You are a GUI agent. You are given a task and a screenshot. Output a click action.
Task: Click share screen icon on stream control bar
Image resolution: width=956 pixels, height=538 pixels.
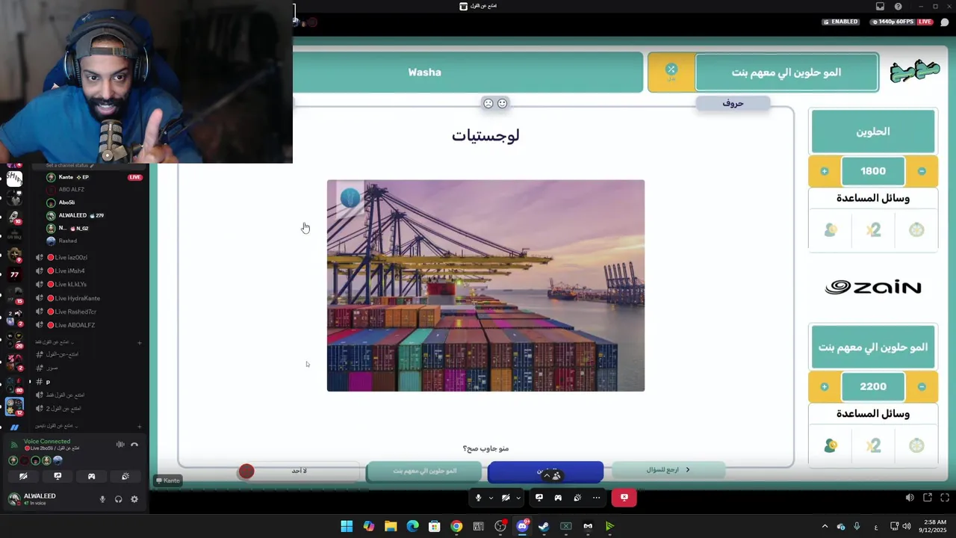click(539, 498)
